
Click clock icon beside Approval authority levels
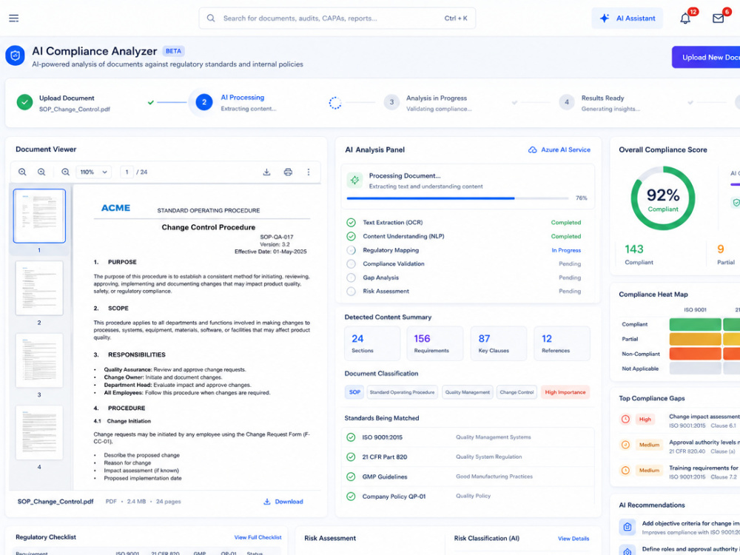coord(625,445)
